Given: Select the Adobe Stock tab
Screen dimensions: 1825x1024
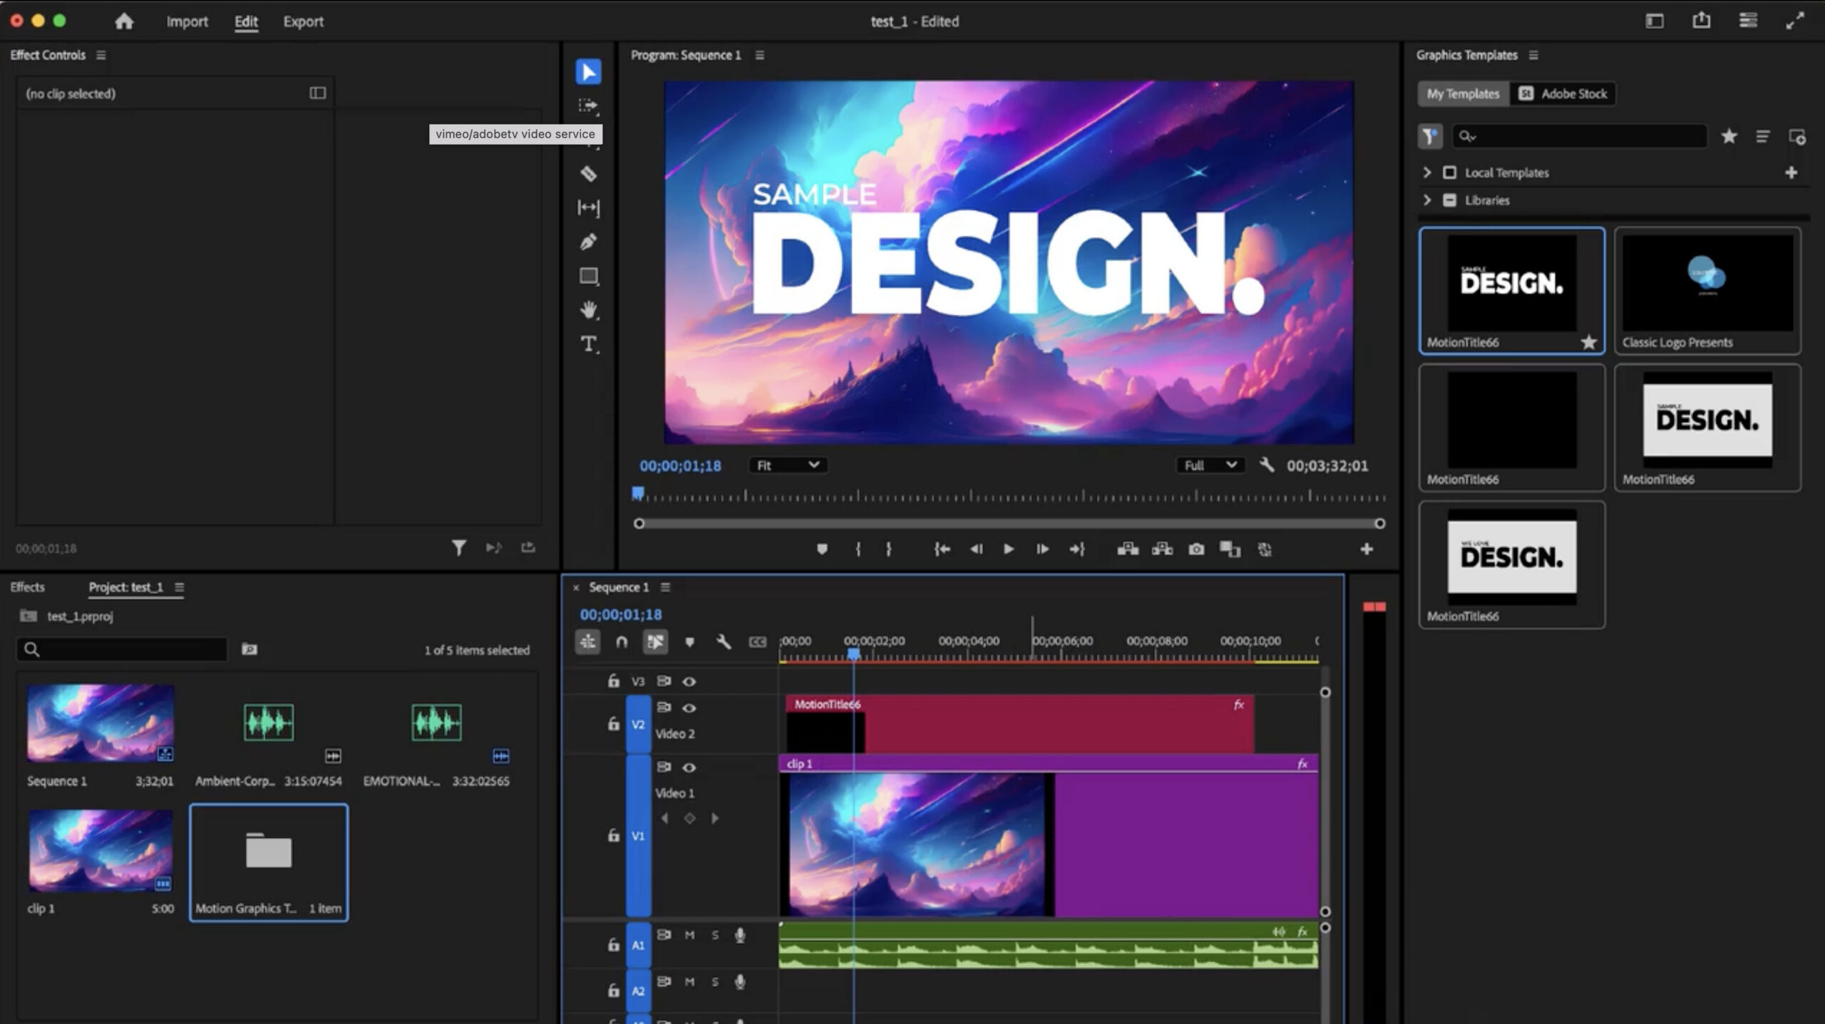Looking at the screenshot, I should [1563, 93].
